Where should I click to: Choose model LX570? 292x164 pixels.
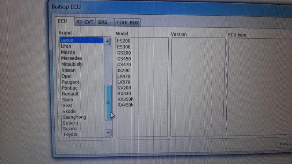point(124,82)
